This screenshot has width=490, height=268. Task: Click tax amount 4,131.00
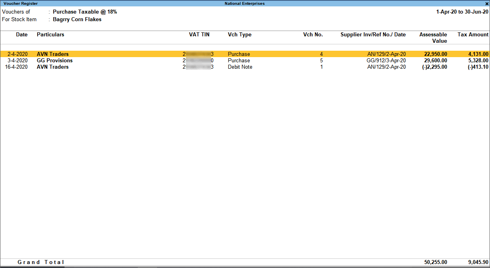[478, 54]
